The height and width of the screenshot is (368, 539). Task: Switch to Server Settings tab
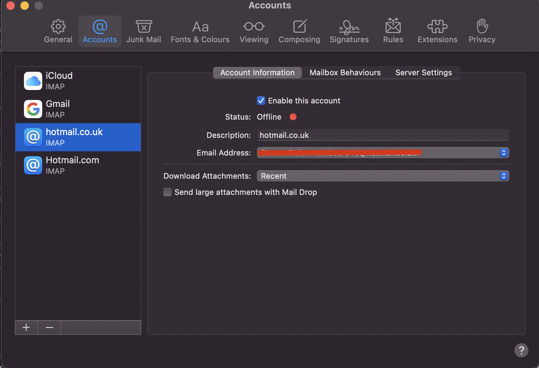pyautogui.click(x=424, y=73)
